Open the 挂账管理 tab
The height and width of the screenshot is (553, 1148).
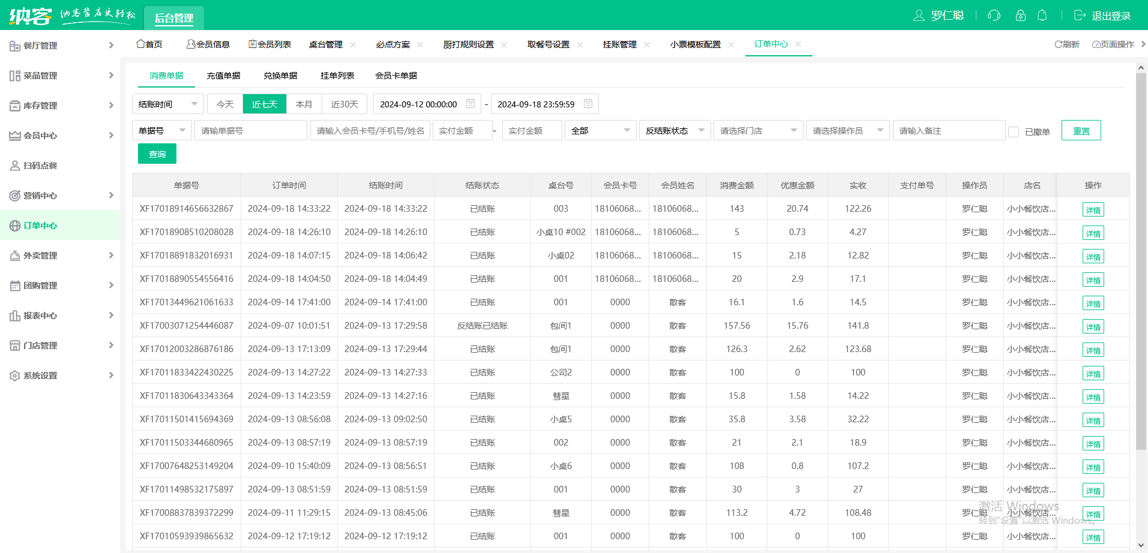(620, 44)
